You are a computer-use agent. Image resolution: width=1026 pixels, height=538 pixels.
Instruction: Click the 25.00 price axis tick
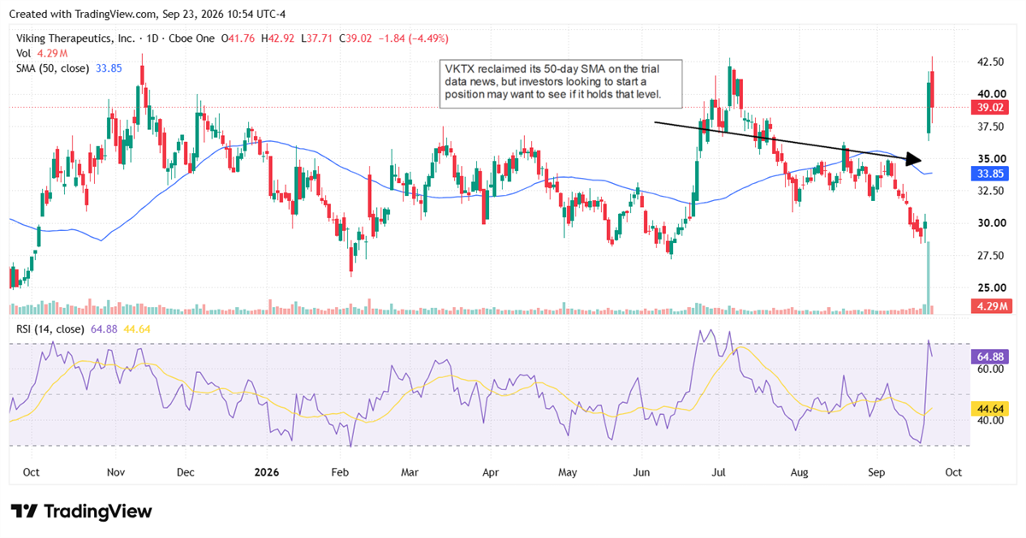tap(991, 287)
